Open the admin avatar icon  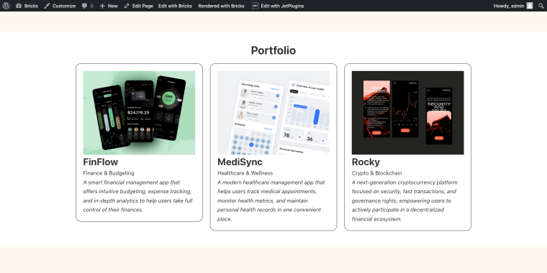point(530,6)
